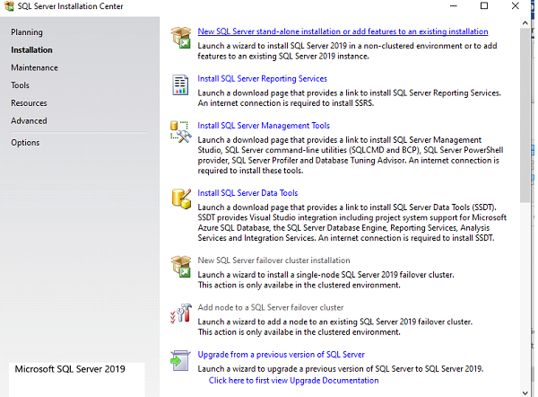This screenshot has width=538, height=397.
Task: Launch New SQL Server stand-alone installation link
Action: point(331,31)
